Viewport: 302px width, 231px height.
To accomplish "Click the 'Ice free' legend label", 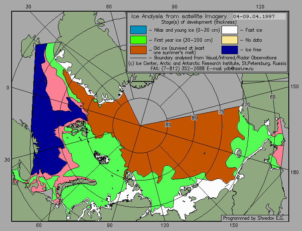I will coord(253,50).
